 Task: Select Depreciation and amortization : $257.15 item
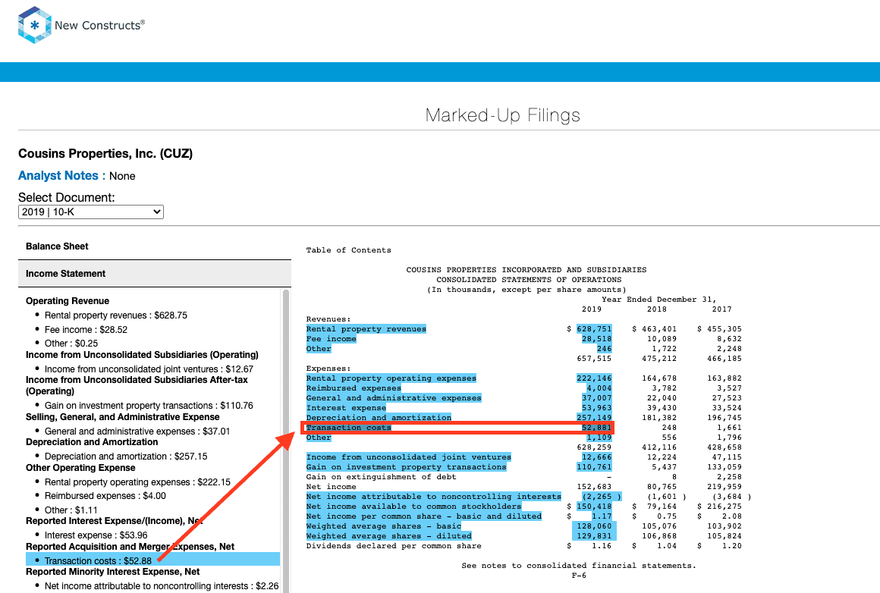[x=126, y=457]
